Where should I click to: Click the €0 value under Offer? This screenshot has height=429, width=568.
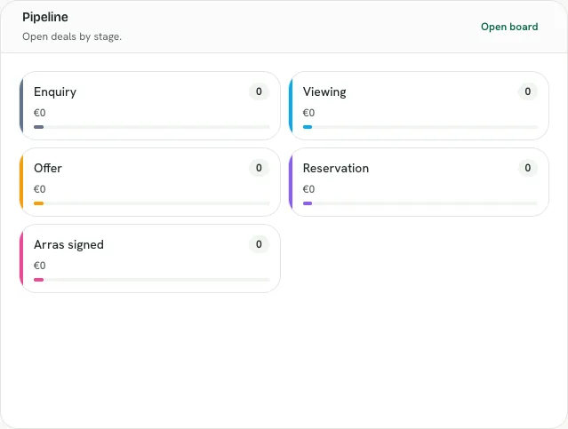pos(40,189)
